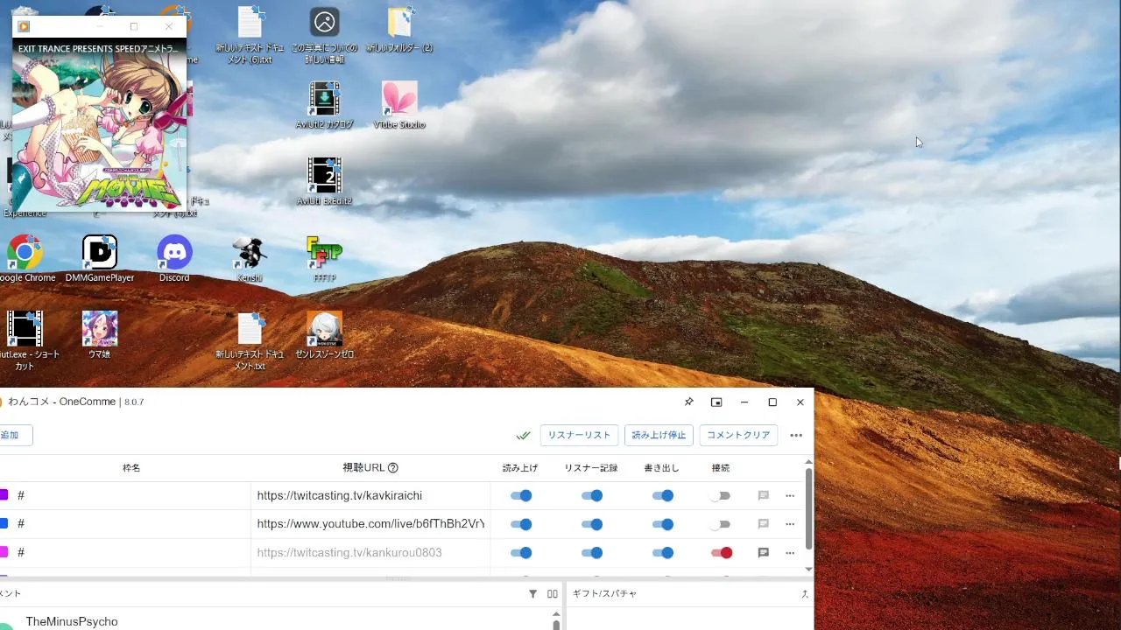This screenshot has height=630, width=1121.
Task: Click the コメントクリア button
Action: tap(738, 435)
